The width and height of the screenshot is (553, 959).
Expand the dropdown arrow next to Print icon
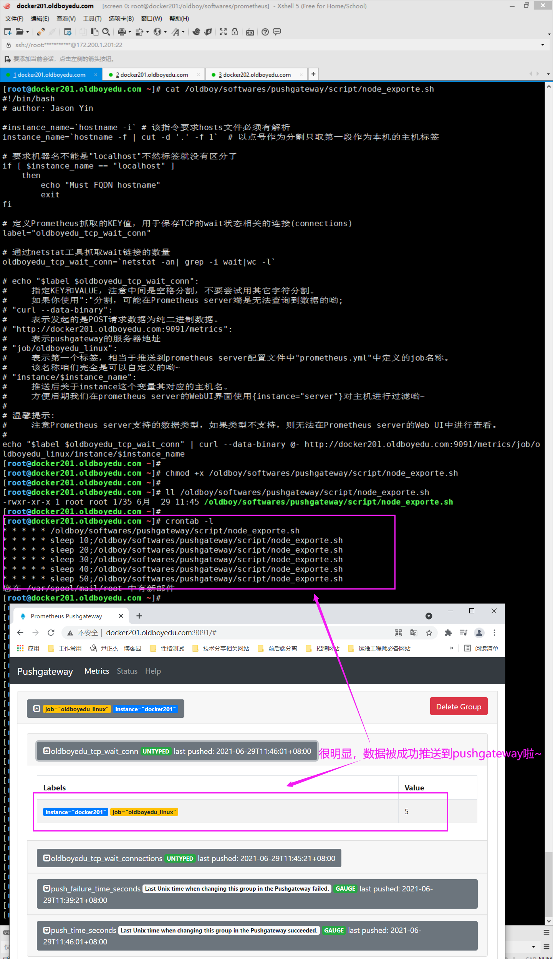130,32
